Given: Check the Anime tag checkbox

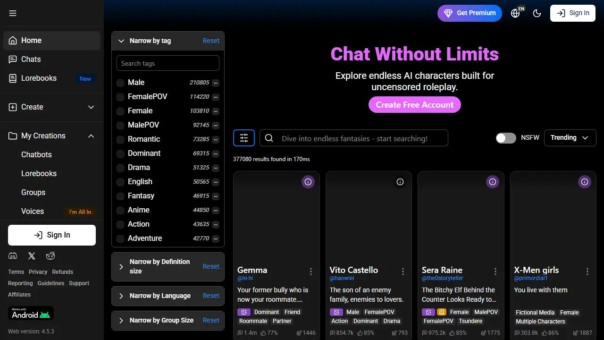Looking at the screenshot, I should tap(120, 211).
